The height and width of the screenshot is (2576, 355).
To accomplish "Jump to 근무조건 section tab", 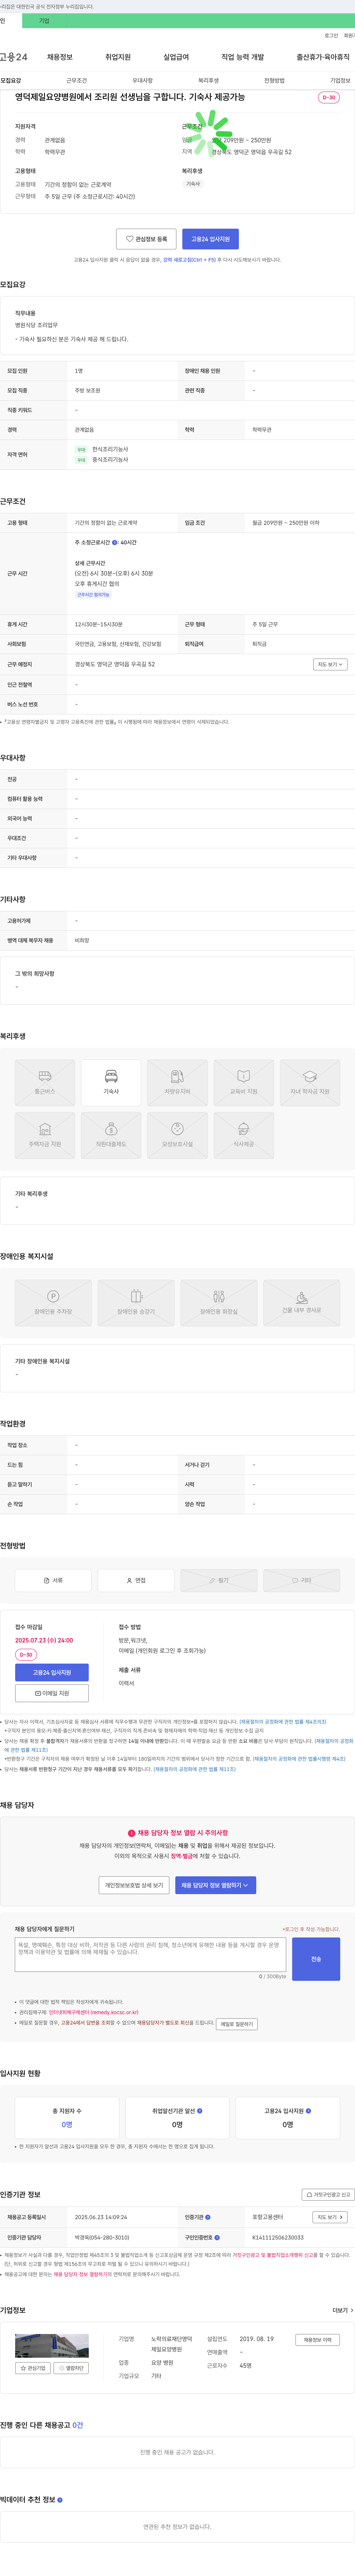I will point(77,80).
